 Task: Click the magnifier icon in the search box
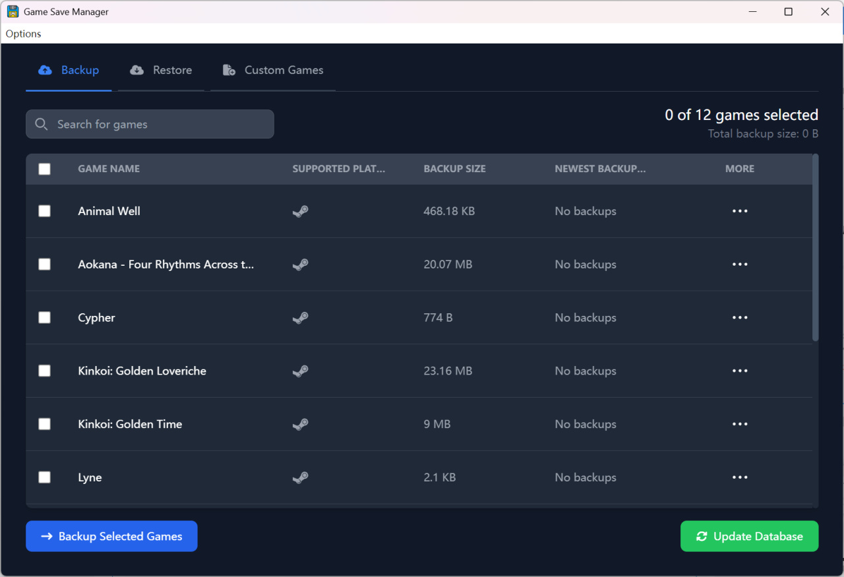(42, 124)
